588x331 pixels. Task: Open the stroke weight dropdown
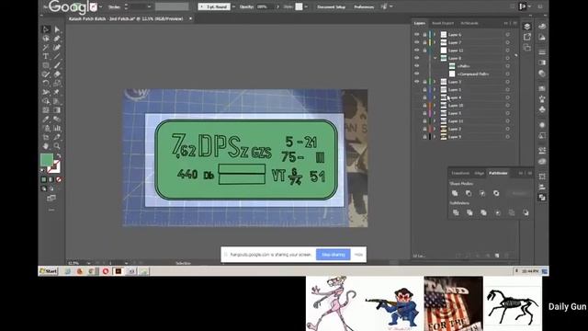(149, 6)
